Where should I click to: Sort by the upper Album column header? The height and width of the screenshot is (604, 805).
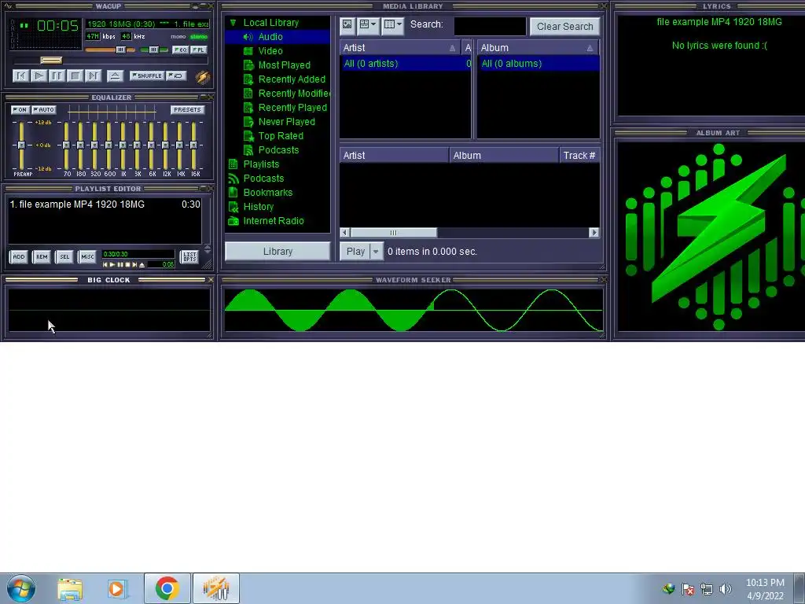point(538,48)
